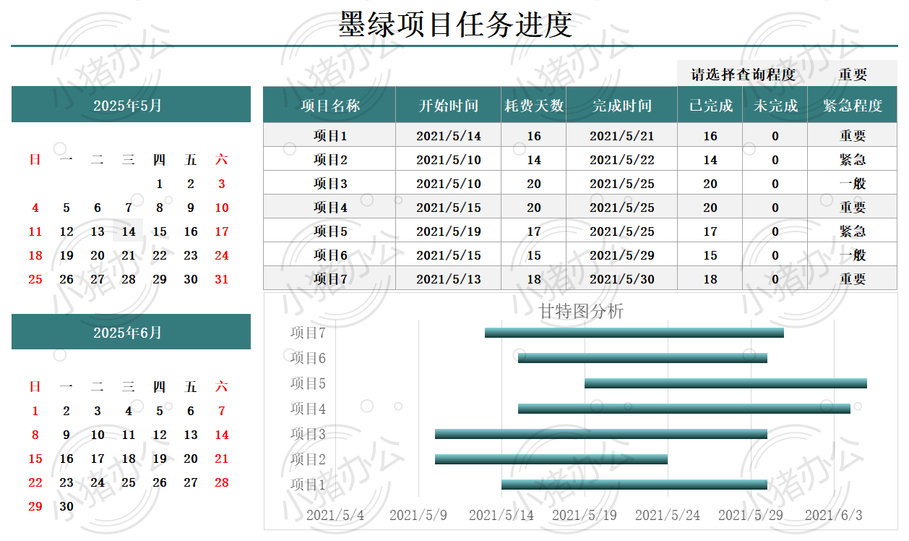This screenshot has width=909, height=541.
Task: Select day 3 in May calendar
Action: (222, 184)
